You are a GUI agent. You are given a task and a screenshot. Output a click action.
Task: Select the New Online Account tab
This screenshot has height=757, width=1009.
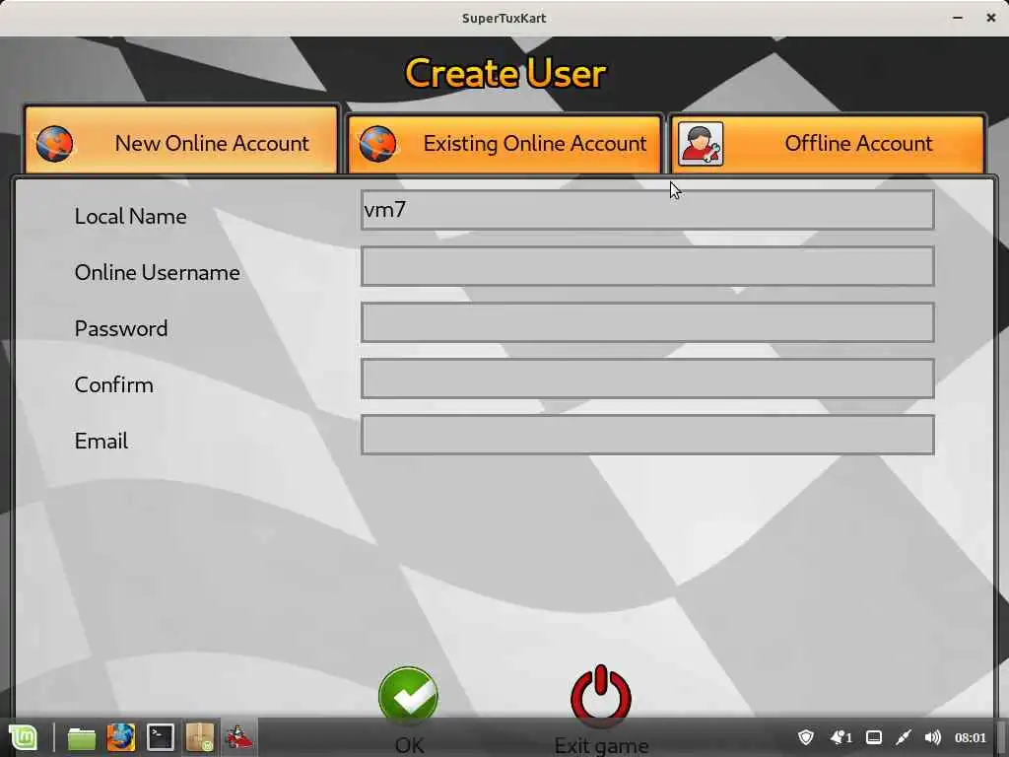click(x=181, y=140)
